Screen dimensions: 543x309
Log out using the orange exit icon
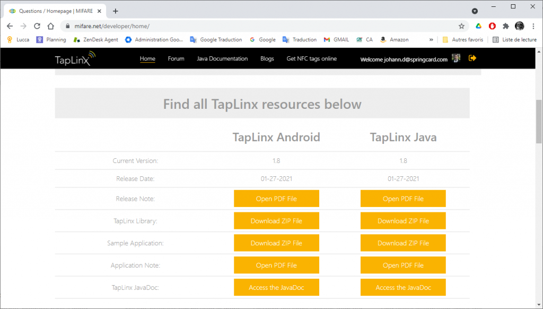click(472, 58)
